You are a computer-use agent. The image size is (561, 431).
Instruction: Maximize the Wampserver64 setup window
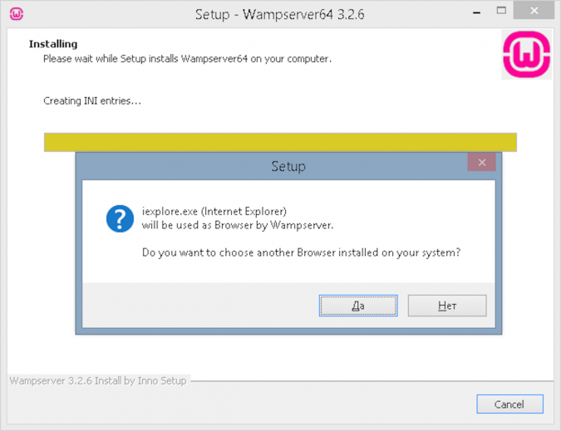click(501, 13)
